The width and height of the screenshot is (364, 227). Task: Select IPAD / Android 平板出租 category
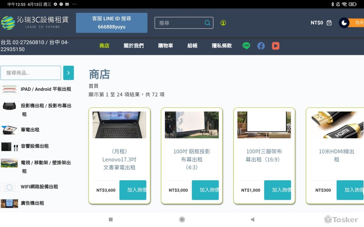45,89
